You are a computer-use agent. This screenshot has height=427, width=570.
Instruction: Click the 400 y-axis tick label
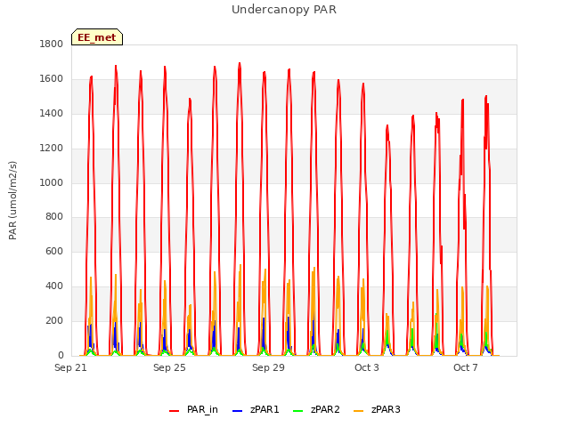tap(54, 286)
